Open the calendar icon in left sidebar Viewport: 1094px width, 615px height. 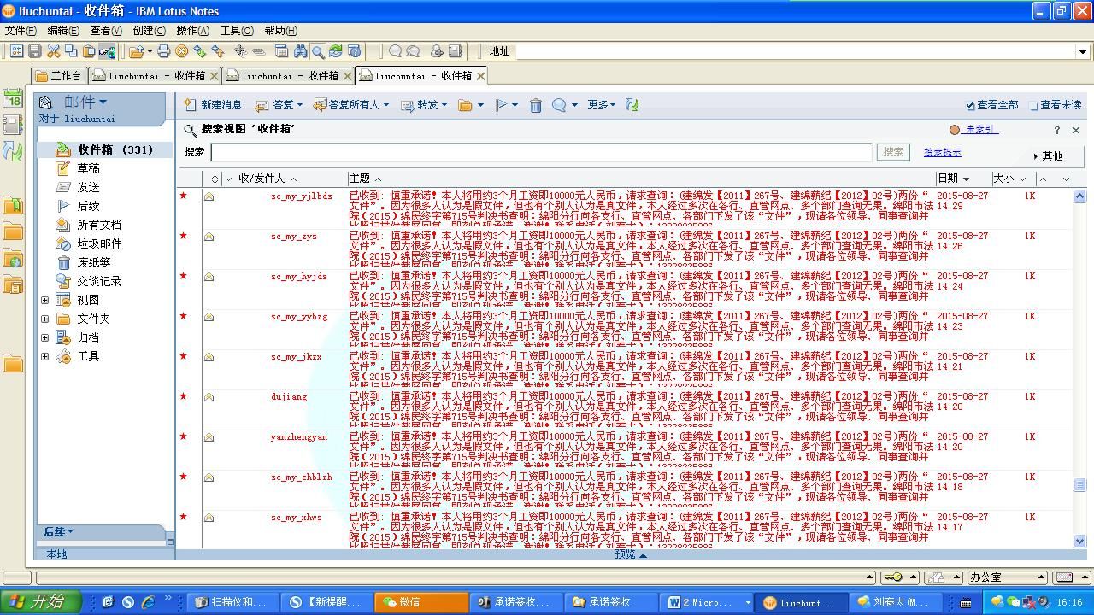coord(13,97)
